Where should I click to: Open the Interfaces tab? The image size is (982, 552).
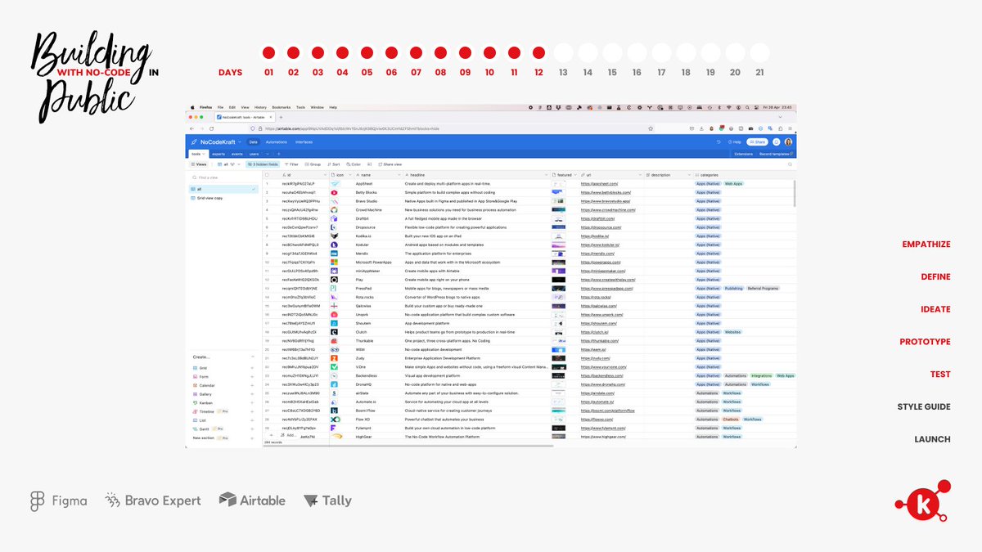pyautogui.click(x=304, y=142)
